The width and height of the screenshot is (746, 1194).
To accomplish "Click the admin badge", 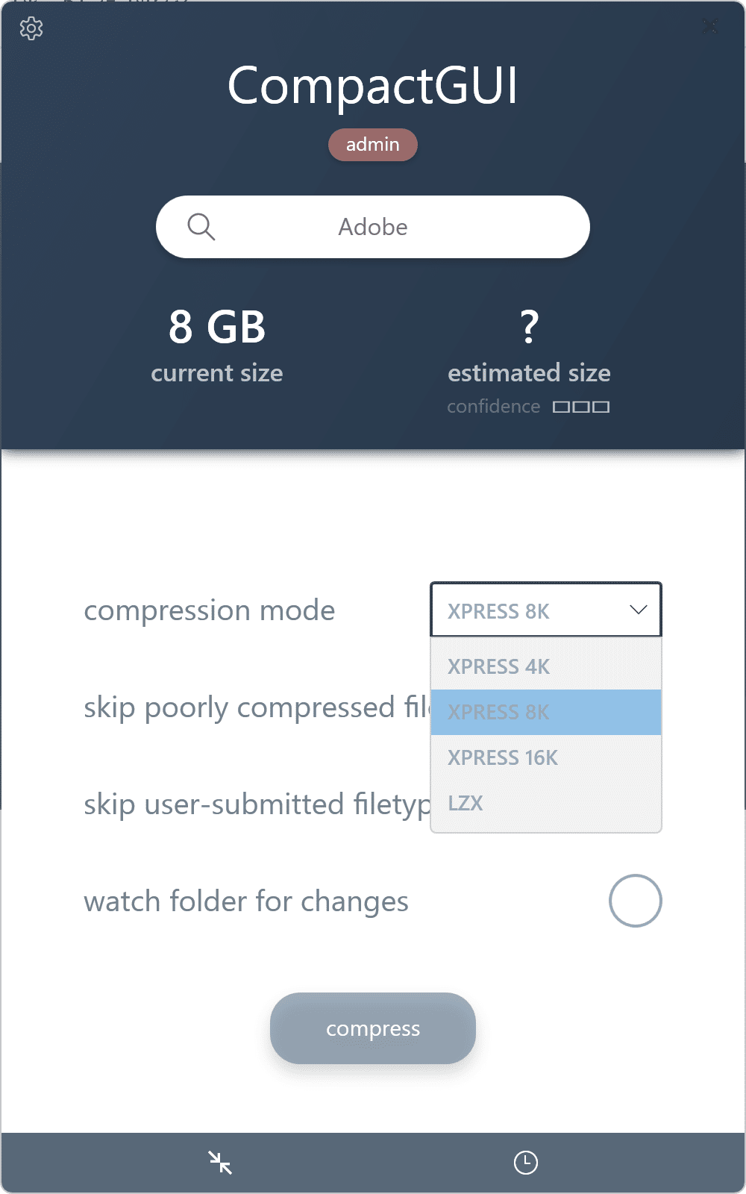I will (x=373, y=145).
